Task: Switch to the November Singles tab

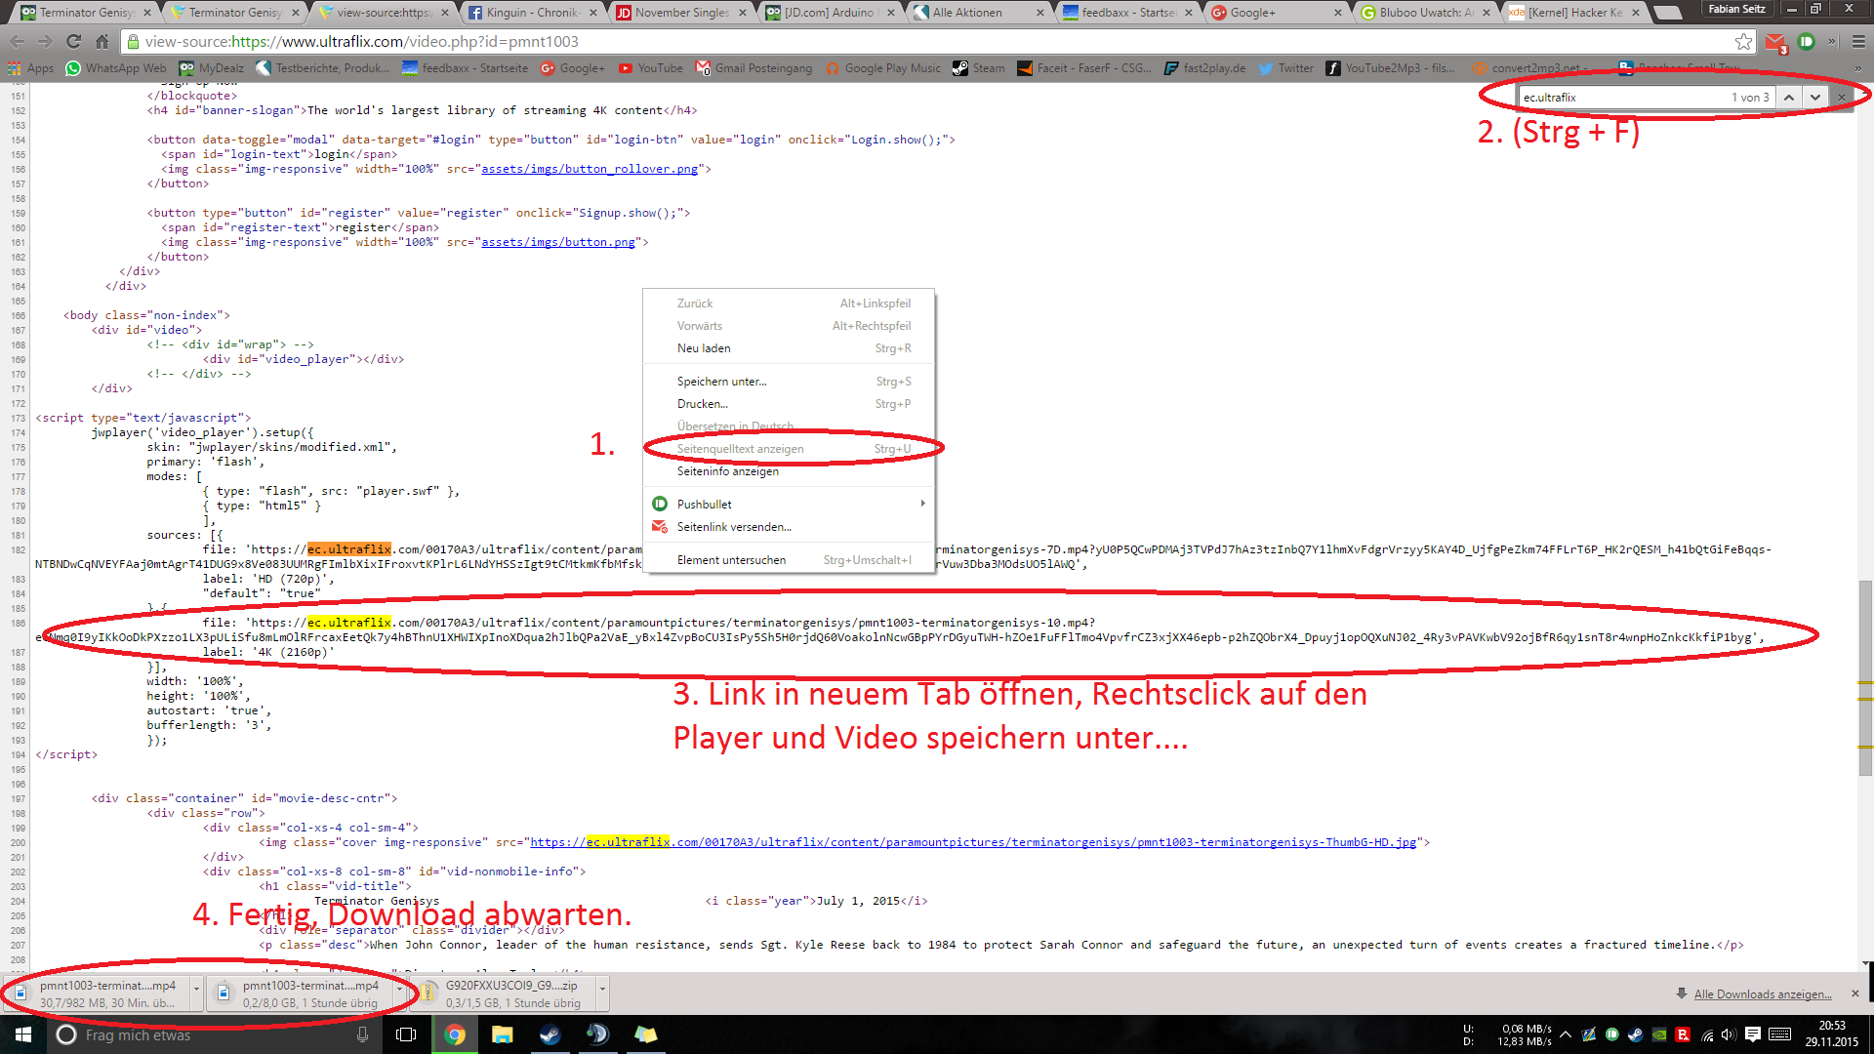Action: [x=680, y=13]
